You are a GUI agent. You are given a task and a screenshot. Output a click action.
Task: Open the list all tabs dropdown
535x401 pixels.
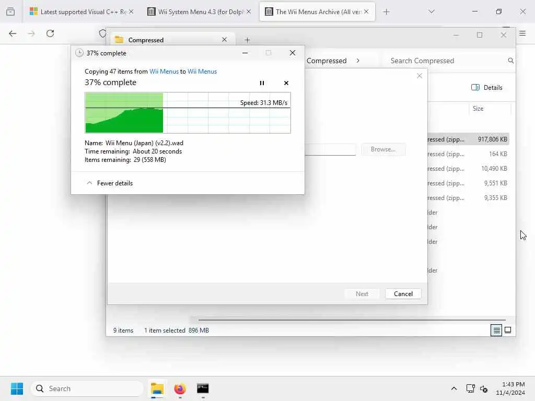pos(432,11)
